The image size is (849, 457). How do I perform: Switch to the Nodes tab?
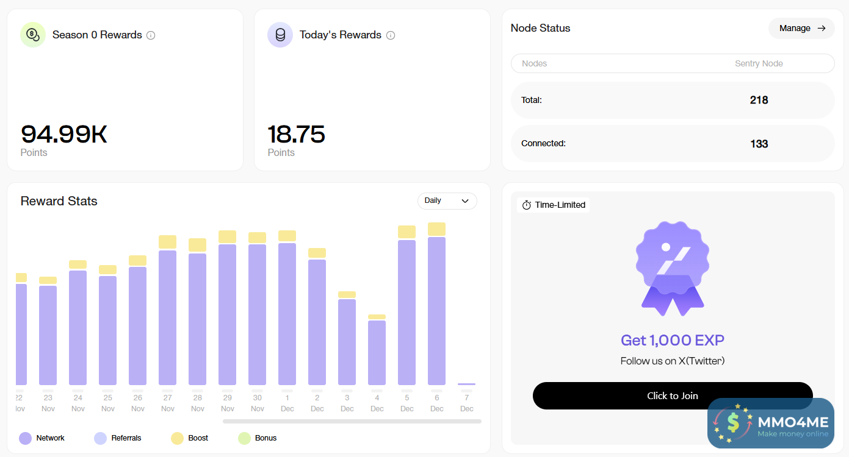click(535, 63)
